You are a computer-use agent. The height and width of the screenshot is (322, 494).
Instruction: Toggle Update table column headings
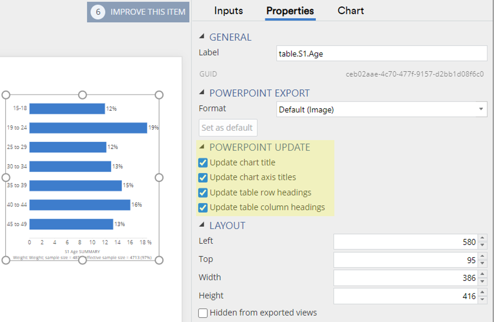pos(203,208)
